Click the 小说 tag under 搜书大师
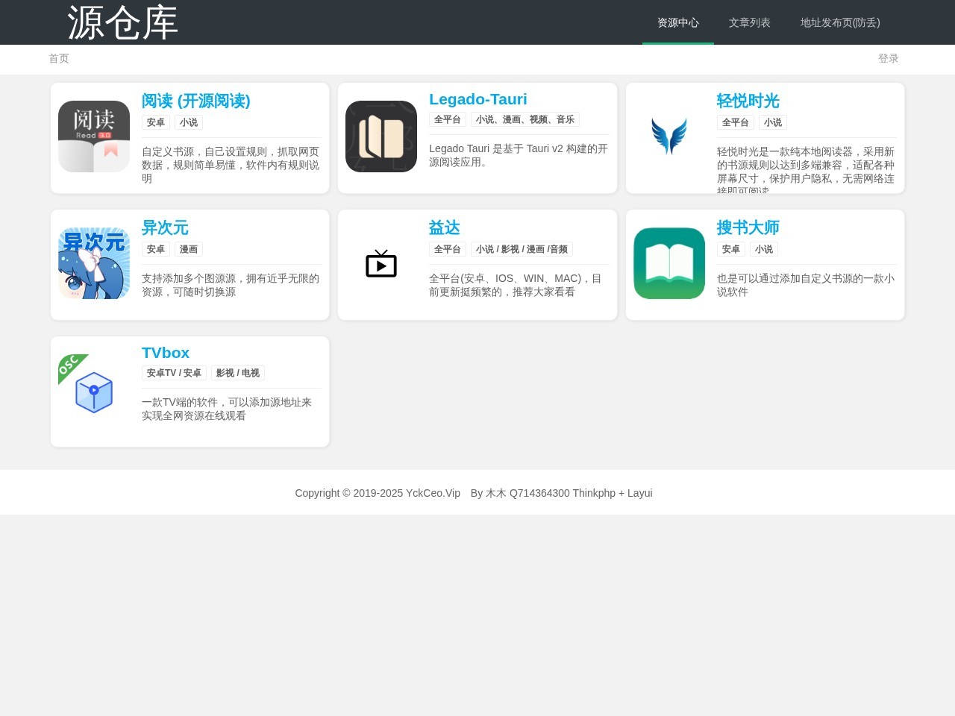 point(764,249)
